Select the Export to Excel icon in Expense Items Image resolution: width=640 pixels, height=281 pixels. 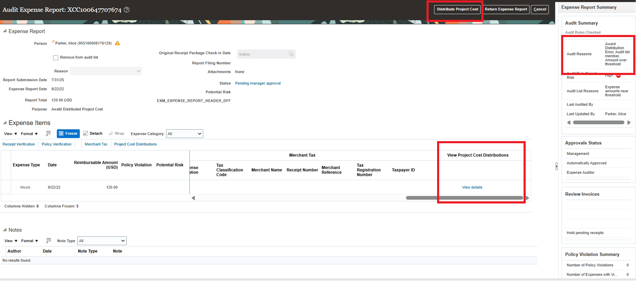[49, 133]
